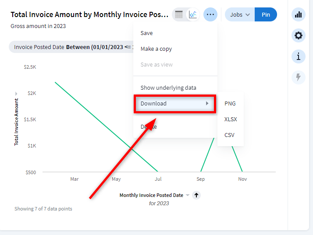Expand Total Invoice Amount axis arrow
Screen dimensions: 313x235
pos(16,94)
